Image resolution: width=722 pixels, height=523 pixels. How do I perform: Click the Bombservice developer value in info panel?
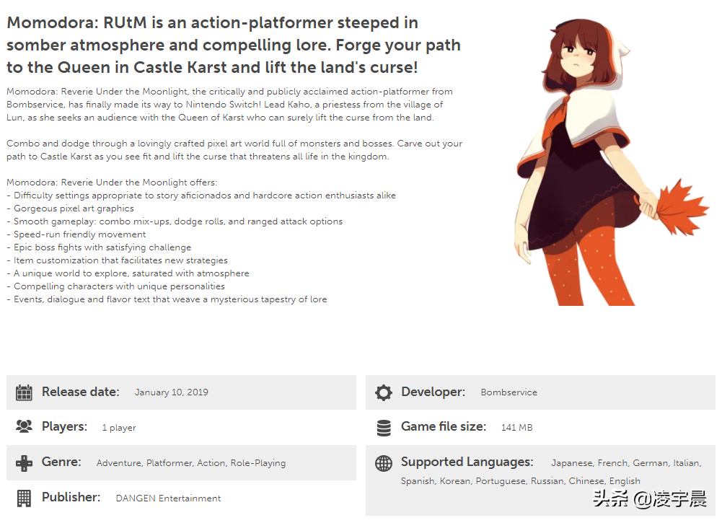509,392
